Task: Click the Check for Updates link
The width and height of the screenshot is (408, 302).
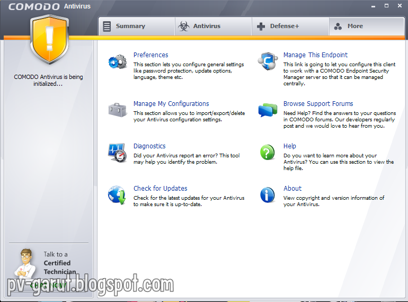Action: pyautogui.click(x=160, y=188)
